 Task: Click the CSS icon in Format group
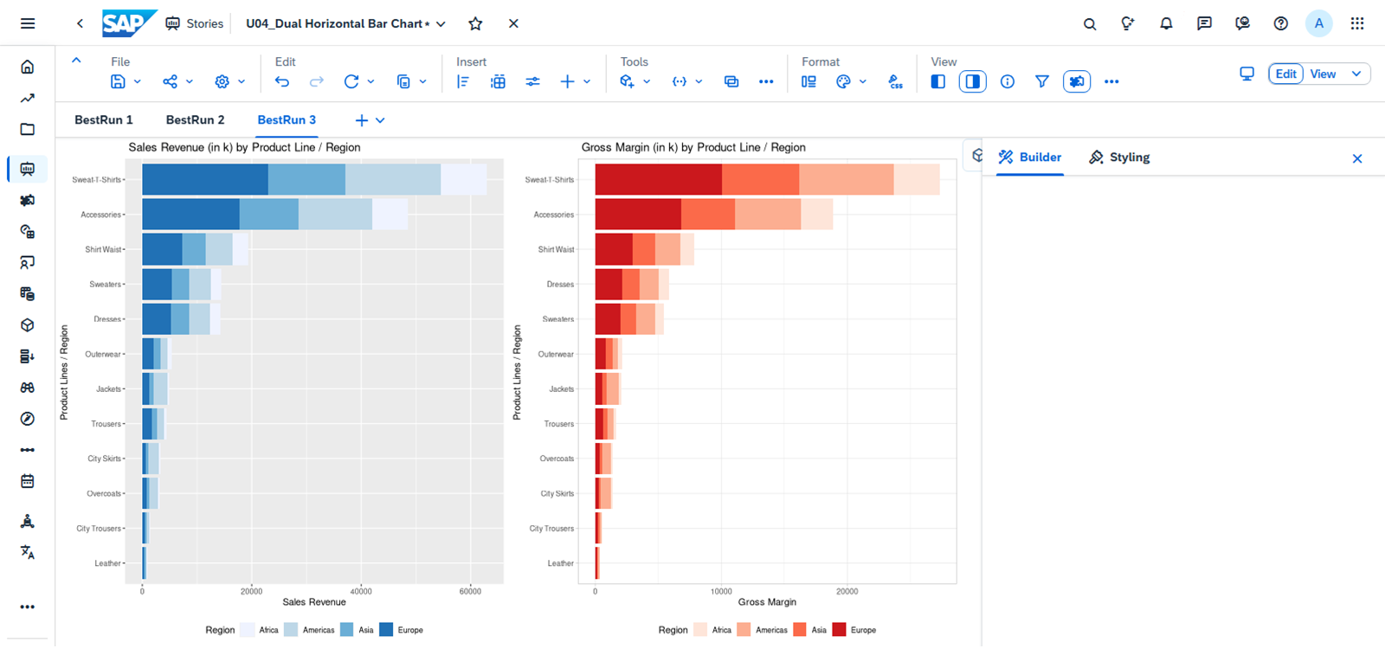(x=896, y=81)
